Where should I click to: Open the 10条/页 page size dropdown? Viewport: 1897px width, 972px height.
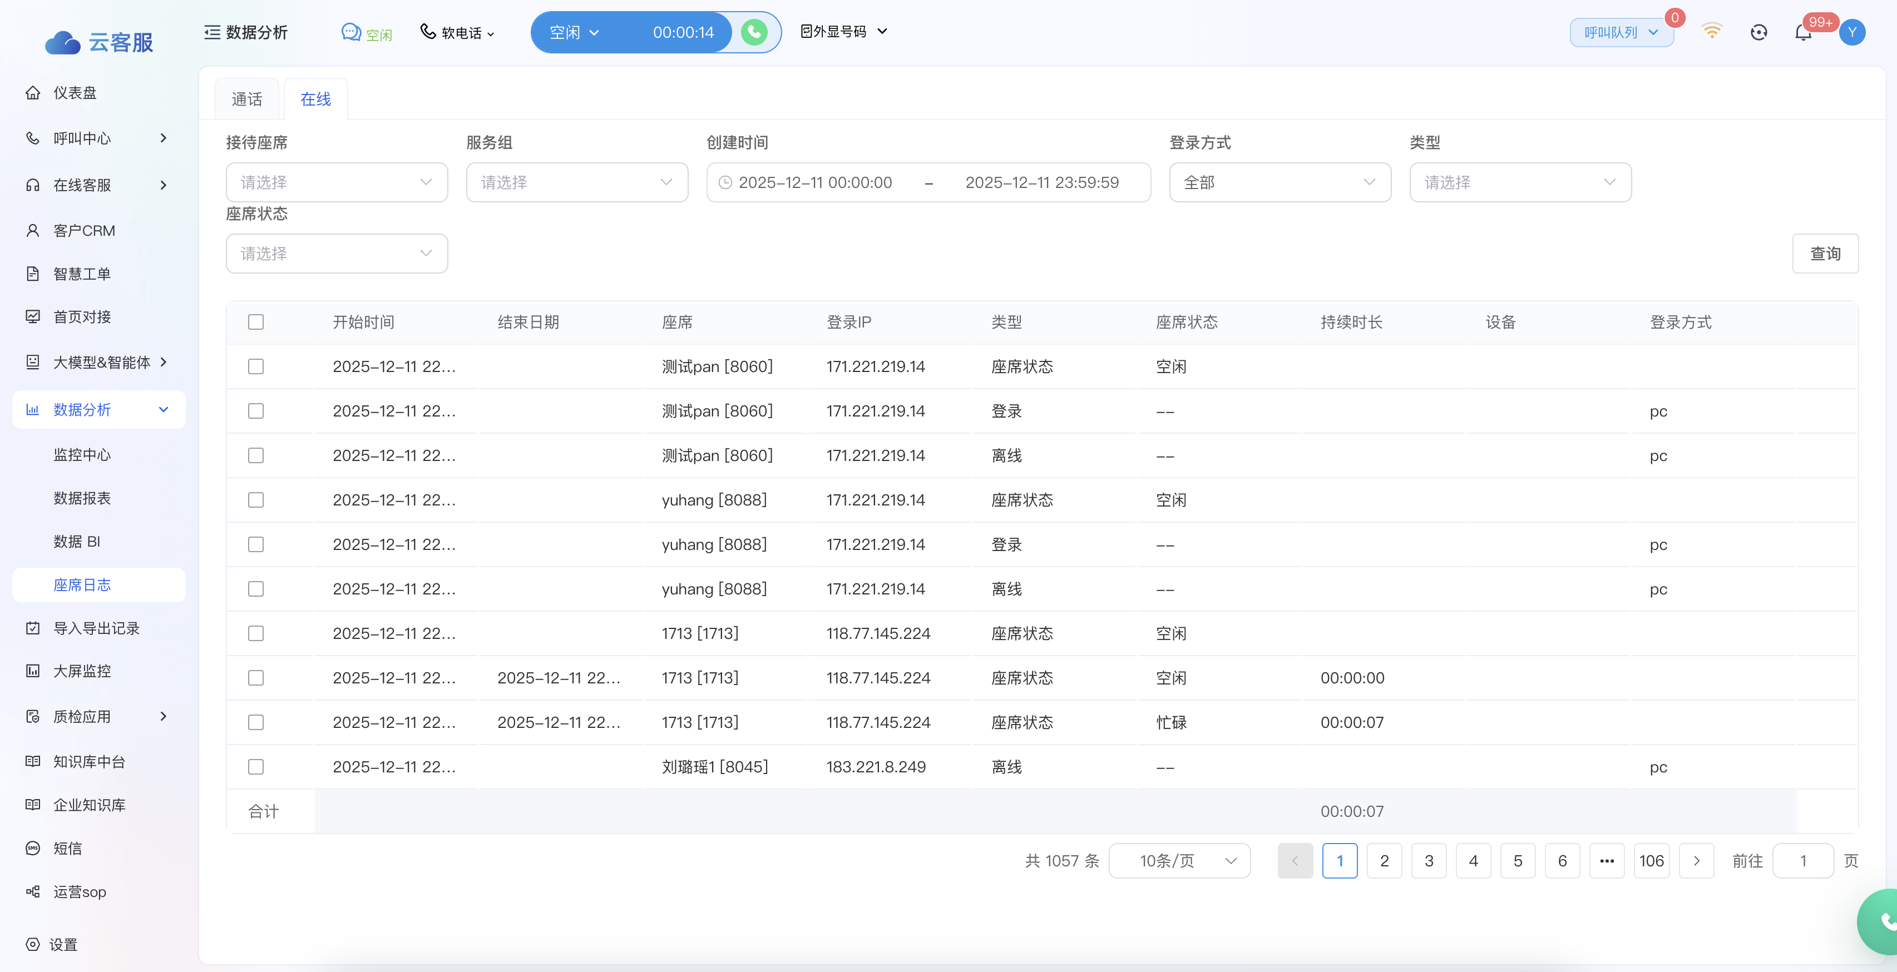(x=1179, y=861)
